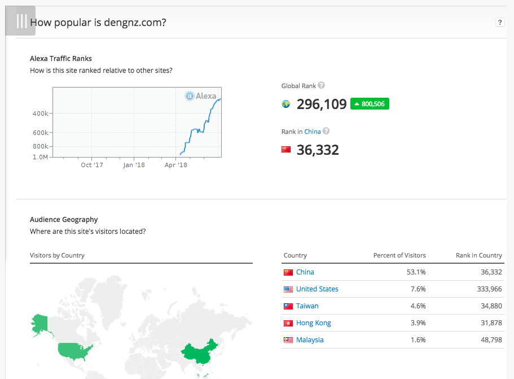Click the Hong Kong flag icon

[288, 323]
